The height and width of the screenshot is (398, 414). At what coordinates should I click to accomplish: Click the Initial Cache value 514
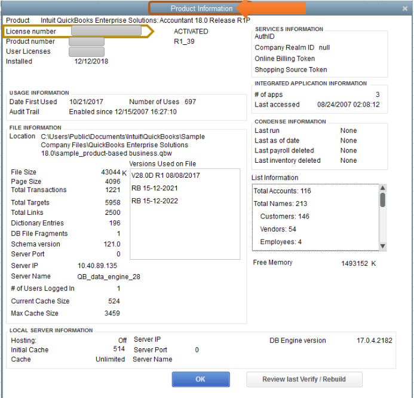click(x=119, y=349)
